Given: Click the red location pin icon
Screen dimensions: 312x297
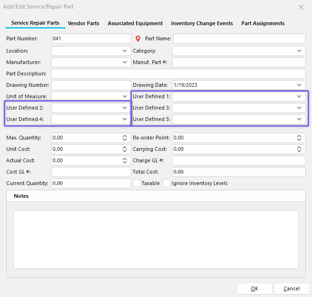Looking at the screenshot, I should 138,39.
